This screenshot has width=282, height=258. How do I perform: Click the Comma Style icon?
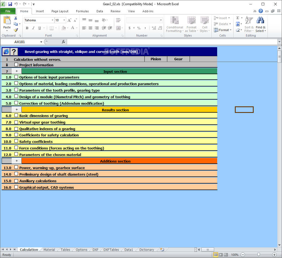[x=145, y=28]
